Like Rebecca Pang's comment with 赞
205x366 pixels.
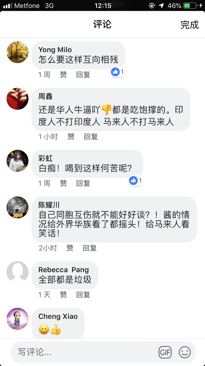pos(63,295)
